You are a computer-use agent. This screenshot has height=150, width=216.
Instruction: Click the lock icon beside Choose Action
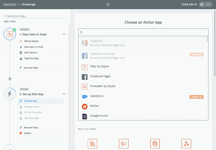click(21, 107)
